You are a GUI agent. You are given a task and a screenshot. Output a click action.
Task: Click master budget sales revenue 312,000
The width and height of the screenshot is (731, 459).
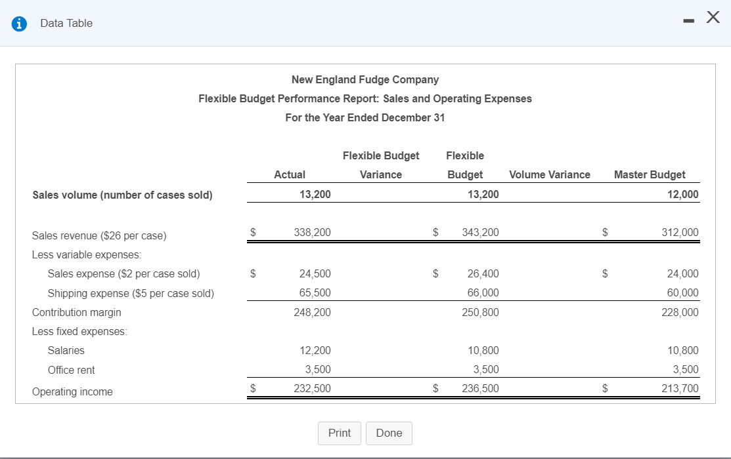pyautogui.click(x=680, y=232)
